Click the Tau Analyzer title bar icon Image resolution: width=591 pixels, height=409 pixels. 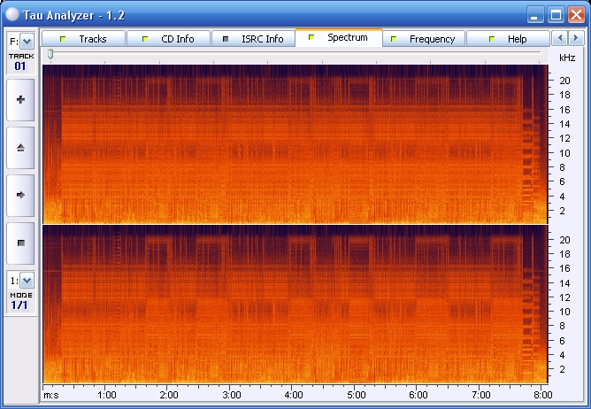tap(12, 14)
